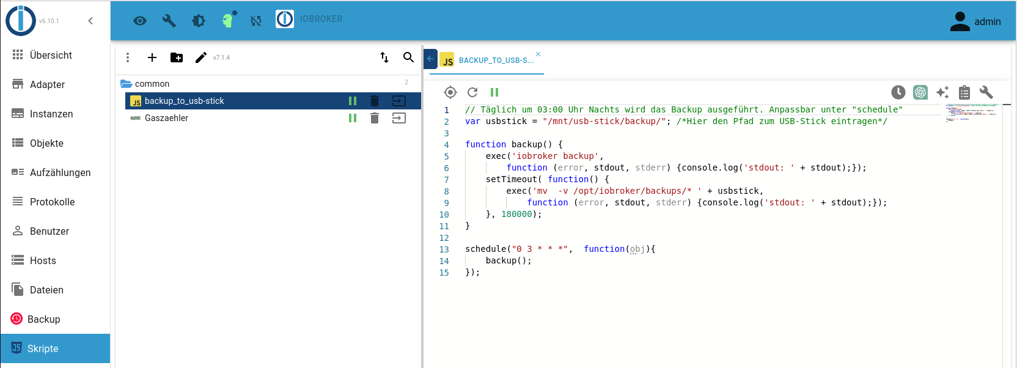Viewport: 1017px width, 368px height.
Task: Pause the Gaszaehler script
Action: coord(353,118)
